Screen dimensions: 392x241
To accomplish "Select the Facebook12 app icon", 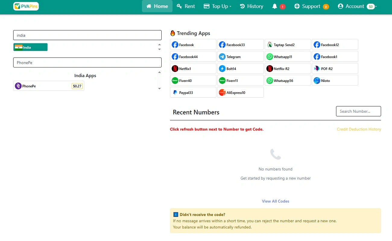I will click(x=317, y=45).
